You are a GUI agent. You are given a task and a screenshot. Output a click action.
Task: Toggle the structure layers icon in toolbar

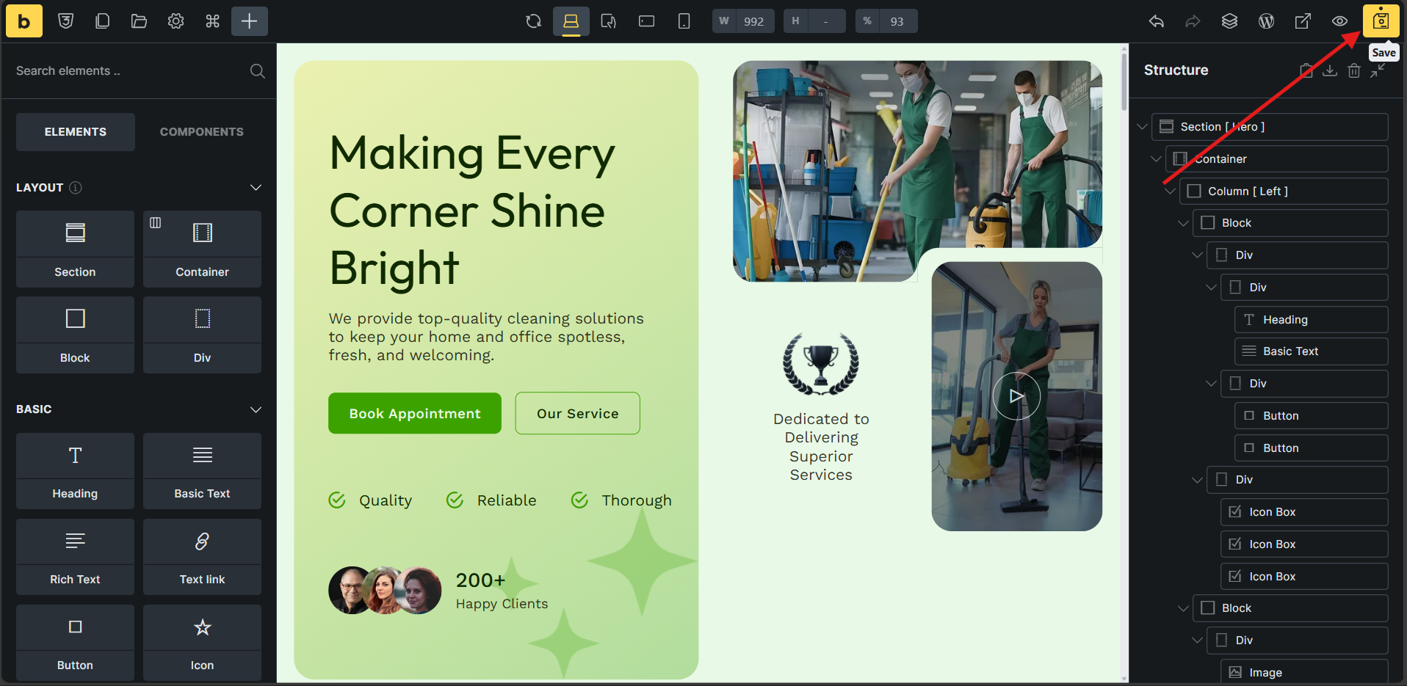point(1230,21)
